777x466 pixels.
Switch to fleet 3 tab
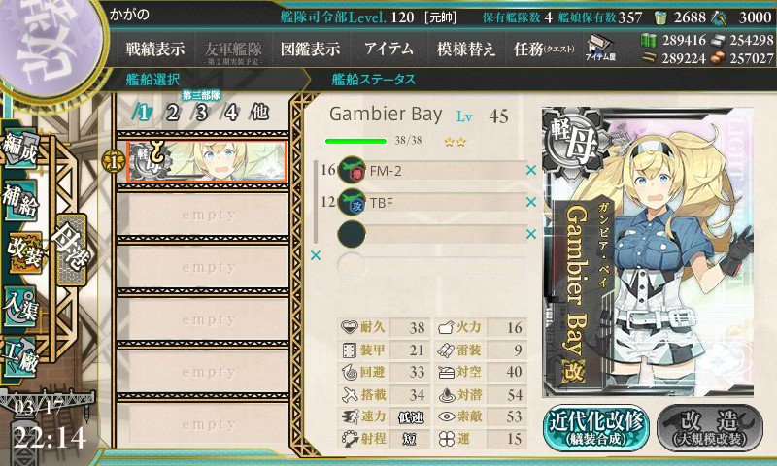tap(201, 113)
